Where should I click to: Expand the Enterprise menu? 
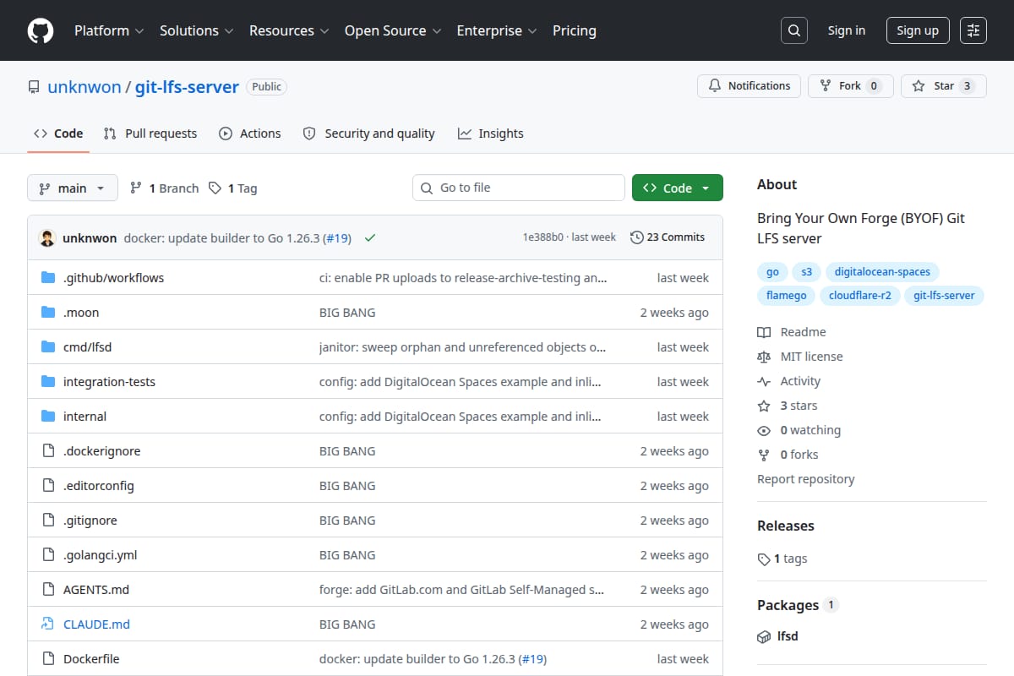497,30
